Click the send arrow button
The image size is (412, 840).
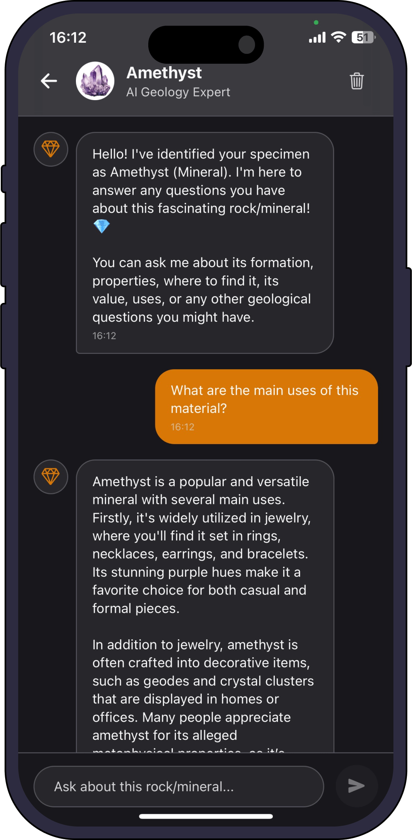(x=357, y=786)
